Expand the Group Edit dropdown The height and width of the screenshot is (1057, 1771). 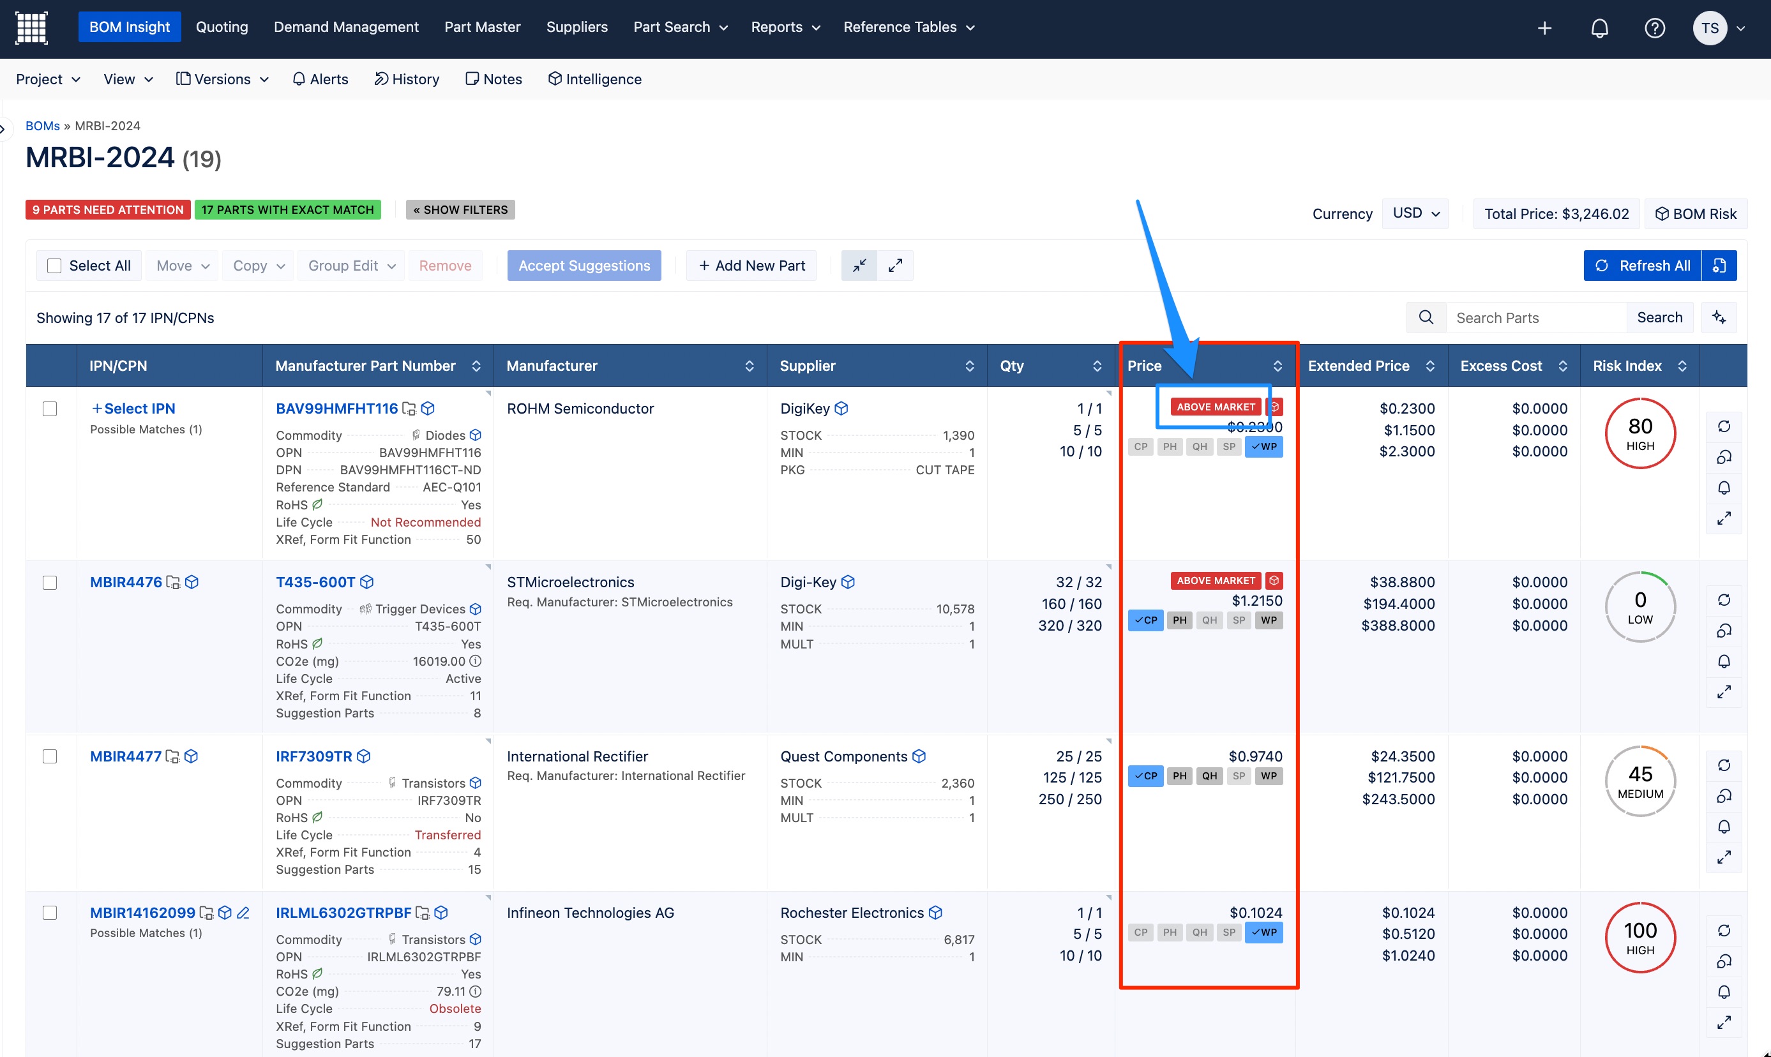(351, 266)
